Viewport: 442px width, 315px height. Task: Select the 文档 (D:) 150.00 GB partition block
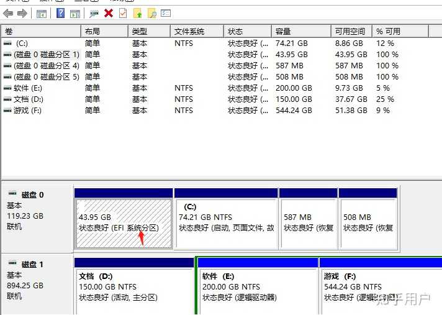[135, 286]
